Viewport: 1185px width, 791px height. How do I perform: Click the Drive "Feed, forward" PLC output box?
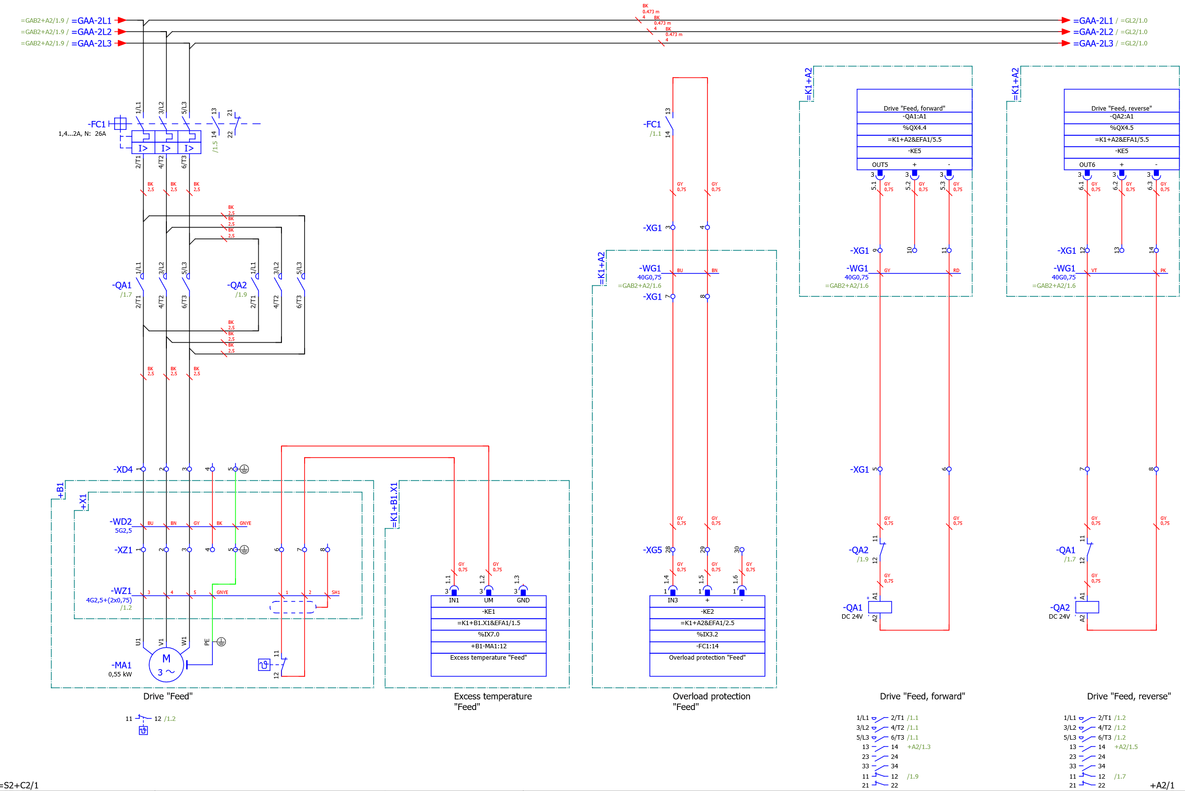(914, 130)
